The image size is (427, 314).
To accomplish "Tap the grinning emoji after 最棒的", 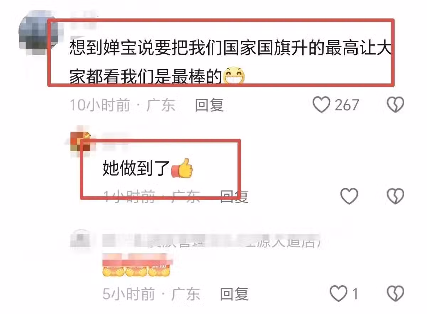I will [x=234, y=76].
